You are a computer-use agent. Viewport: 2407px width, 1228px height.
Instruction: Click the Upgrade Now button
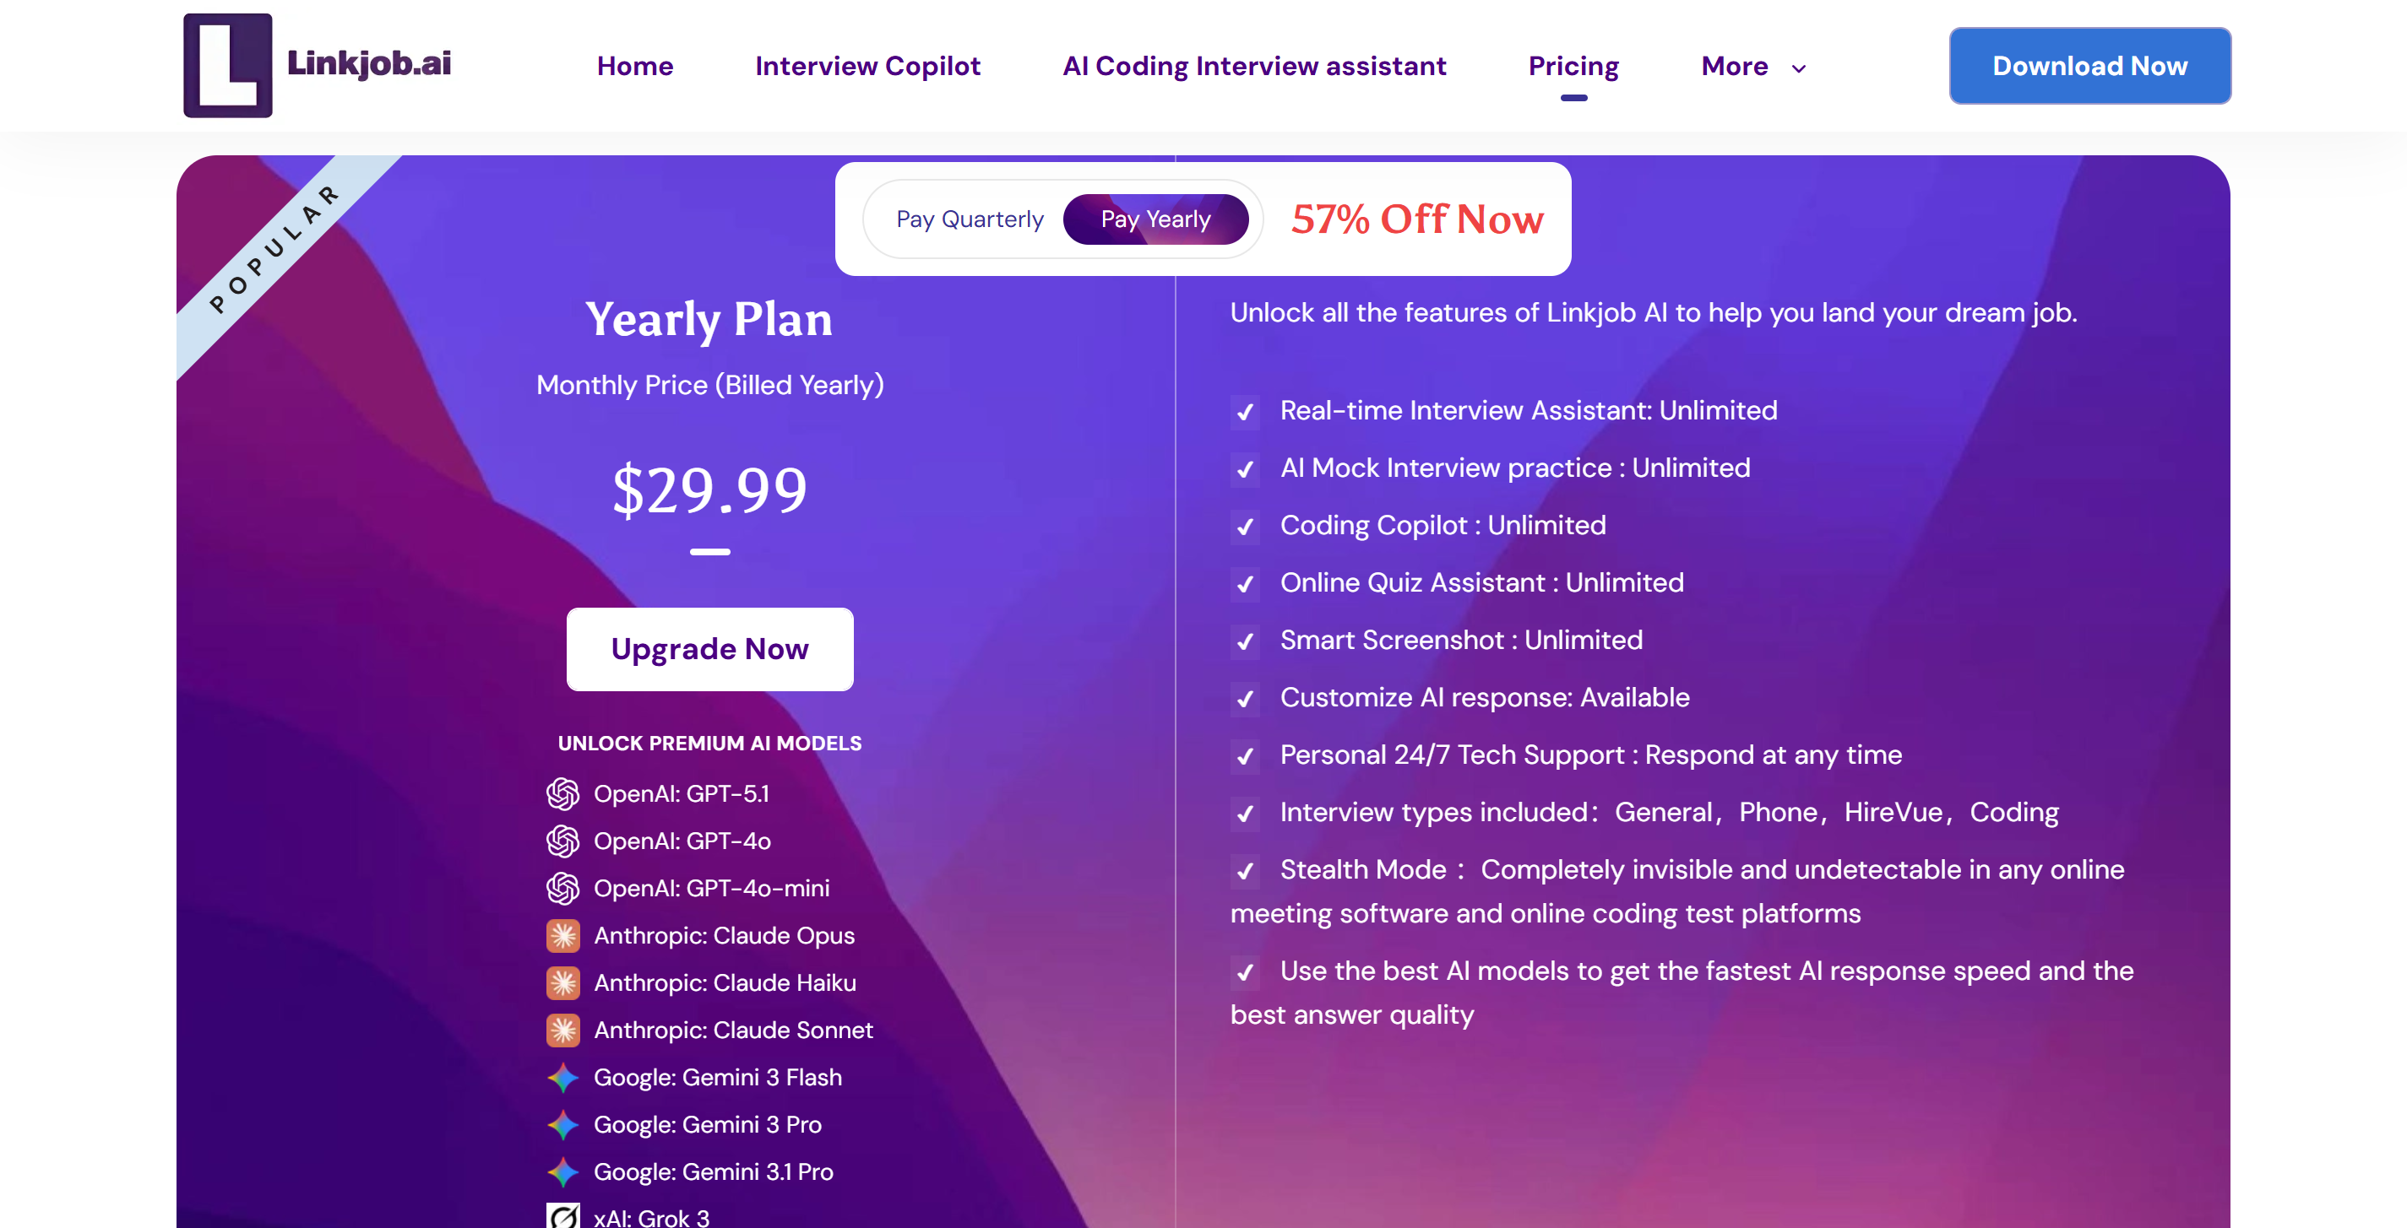pyautogui.click(x=709, y=649)
